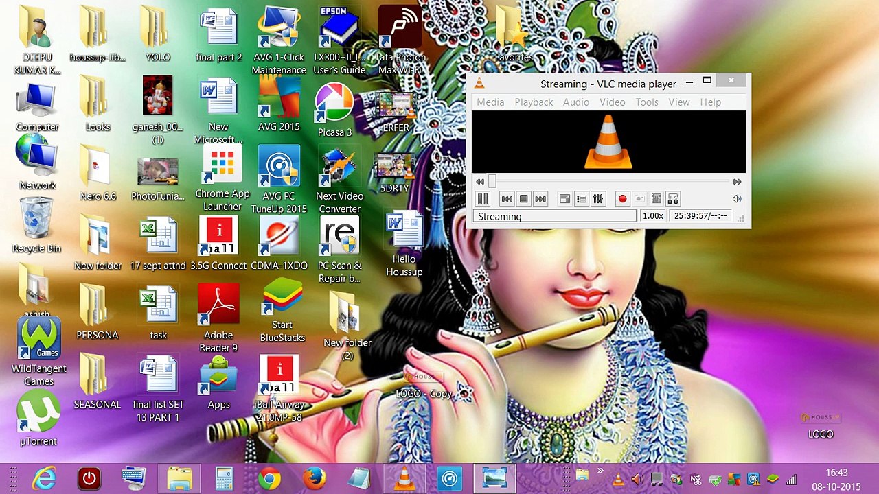This screenshot has width=879, height=494.
Task: Take a snapshot in VLC
Action: coord(639,199)
